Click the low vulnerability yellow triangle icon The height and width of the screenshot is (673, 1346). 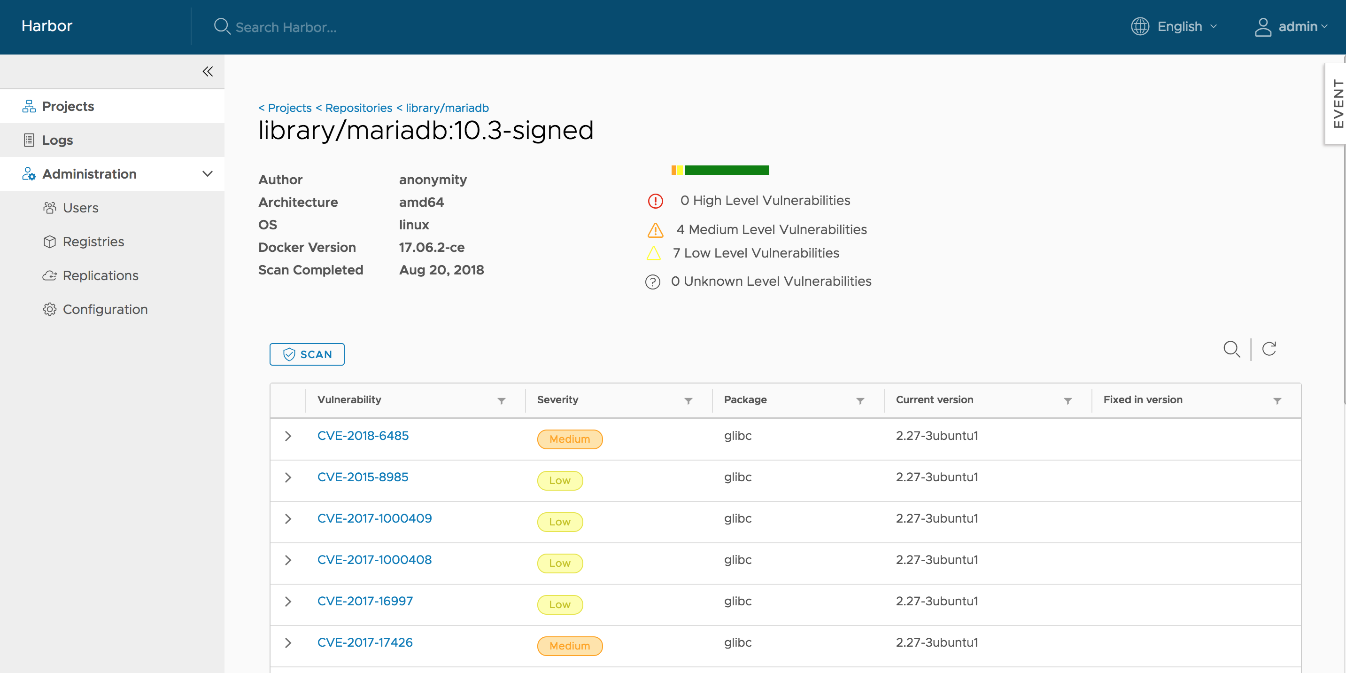[653, 253]
